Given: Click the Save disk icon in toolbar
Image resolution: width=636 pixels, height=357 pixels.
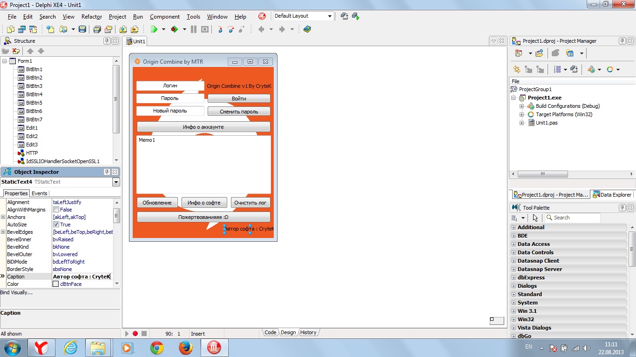Looking at the screenshot, I should [82, 29].
